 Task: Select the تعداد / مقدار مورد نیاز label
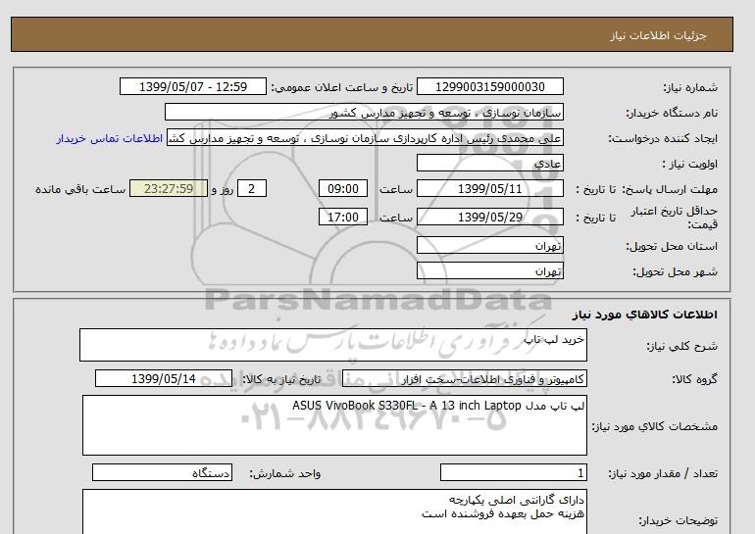click(x=663, y=473)
